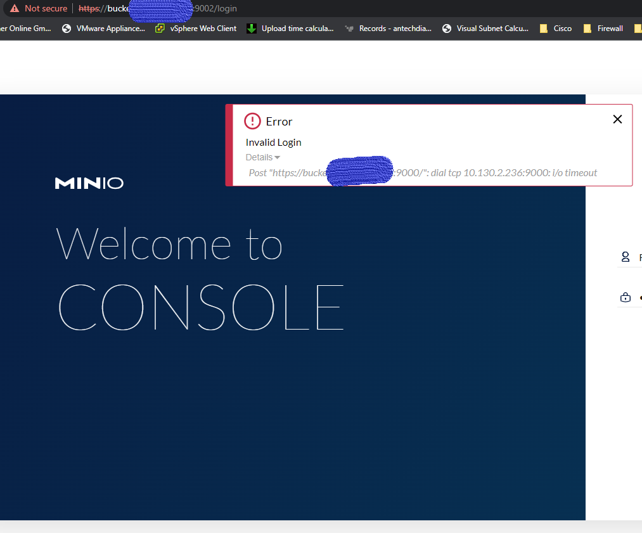Open the Online Gm... bookmark
The image size is (642, 533).
point(25,29)
